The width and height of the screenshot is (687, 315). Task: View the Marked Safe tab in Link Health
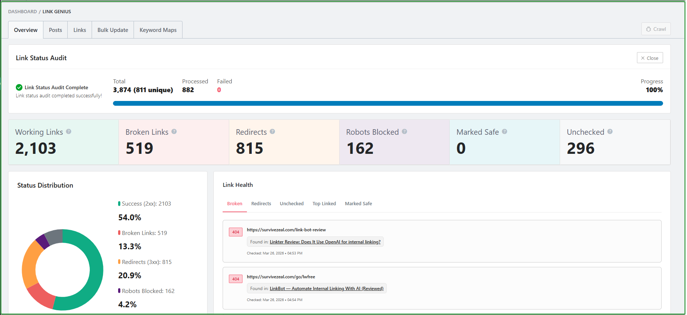coord(358,204)
